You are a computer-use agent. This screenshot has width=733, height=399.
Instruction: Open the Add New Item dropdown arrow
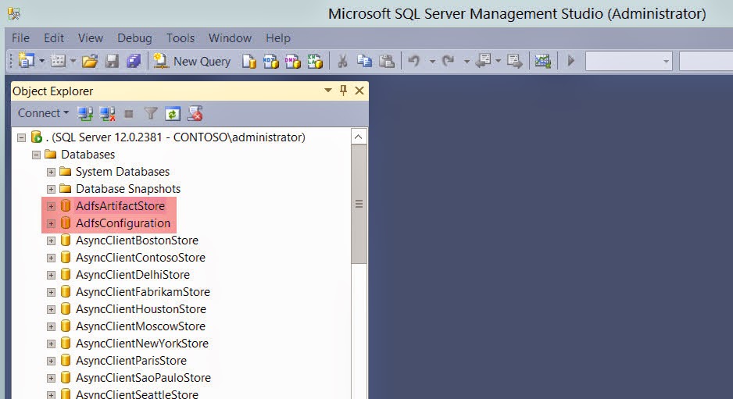[73, 61]
